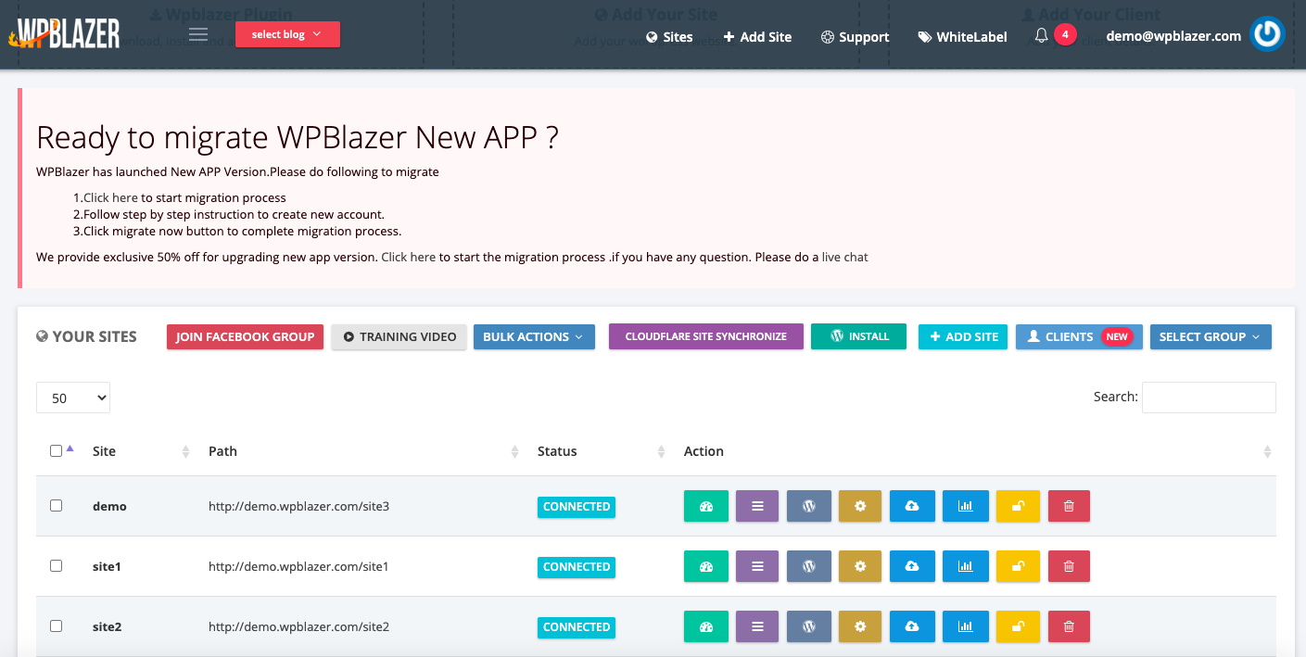Open the Training Video button

point(399,336)
